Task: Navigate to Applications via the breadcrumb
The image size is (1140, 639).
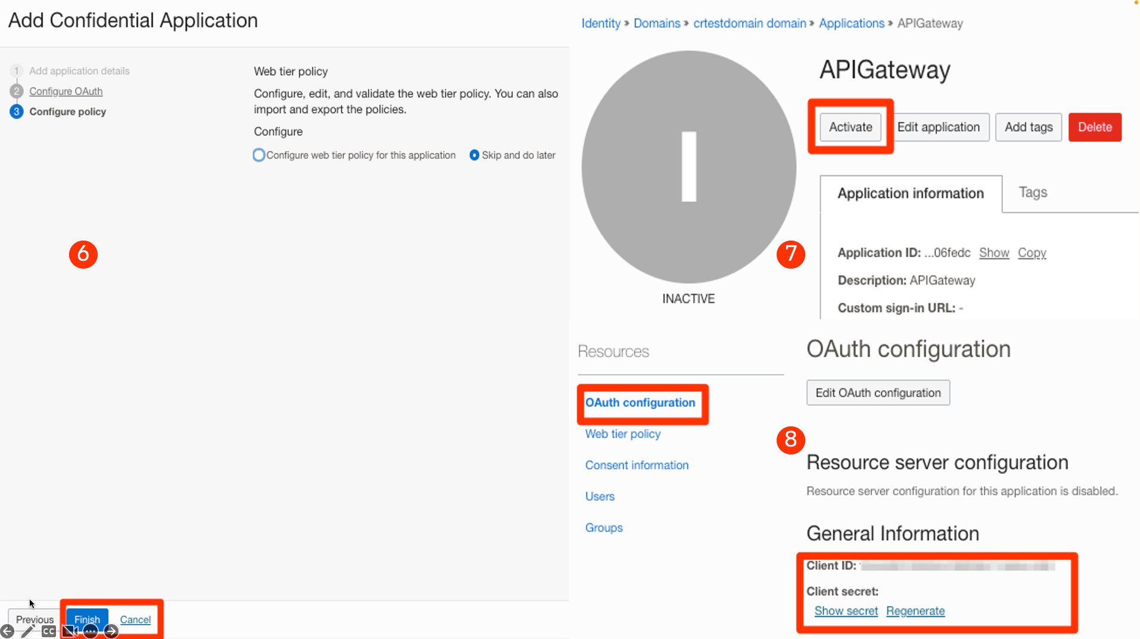Action: pyautogui.click(x=851, y=23)
